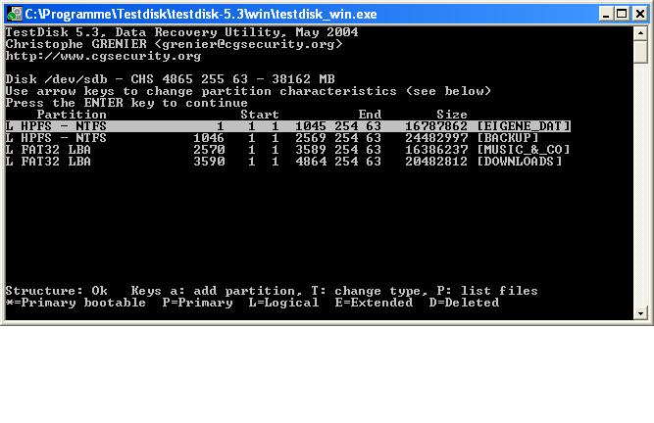Select the MUSIC_&_CO partition label
This screenshot has height=423, width=654.
tap(524, 150)
